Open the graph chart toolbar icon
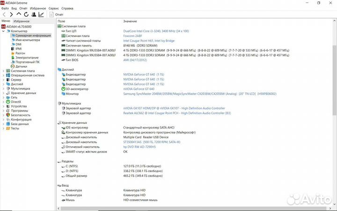Screen dimensions: 337x211 click(x=41, y=15)
